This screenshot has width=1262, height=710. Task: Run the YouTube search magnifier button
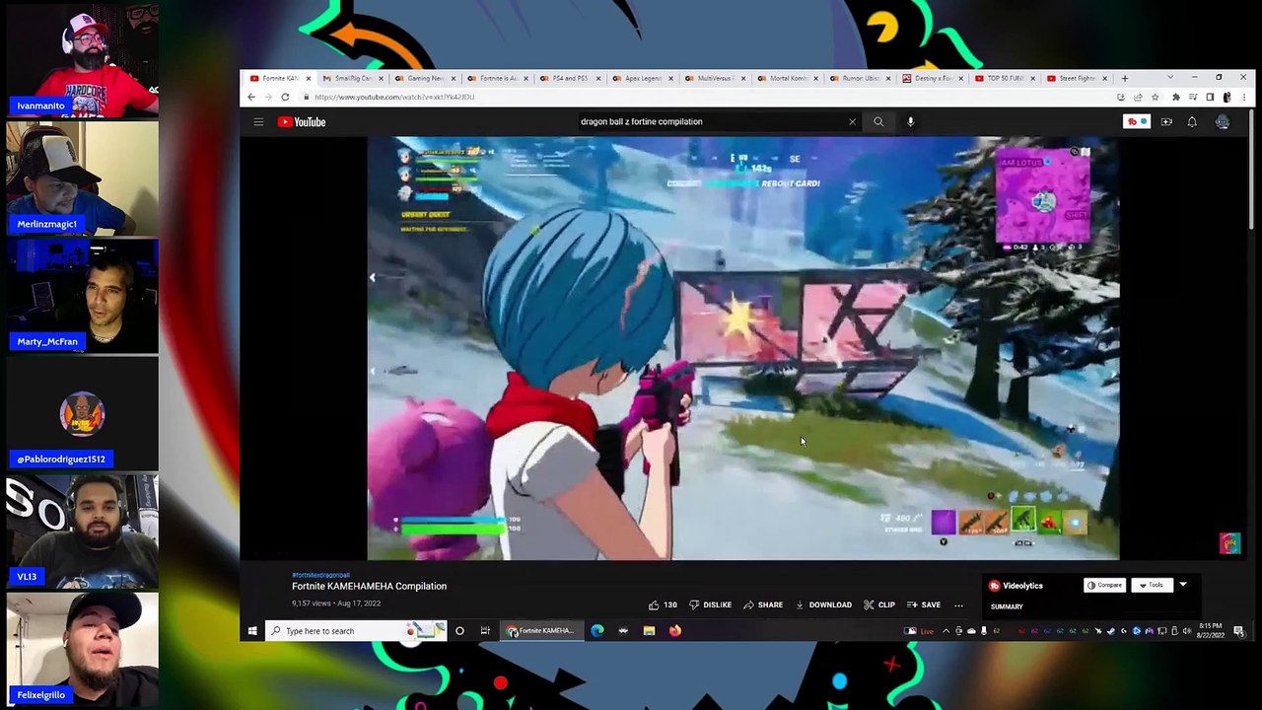click(x=878, y=122)
